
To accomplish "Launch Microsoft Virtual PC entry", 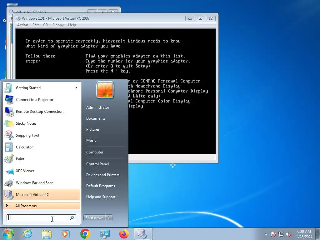I will point(42,194).
